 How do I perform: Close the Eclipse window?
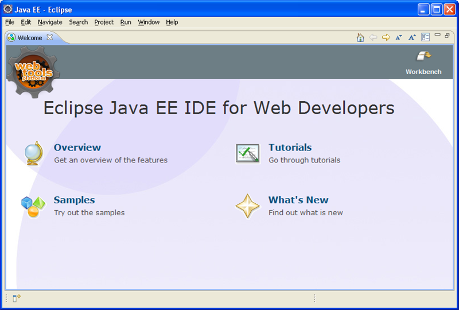(x=449, y=9)
